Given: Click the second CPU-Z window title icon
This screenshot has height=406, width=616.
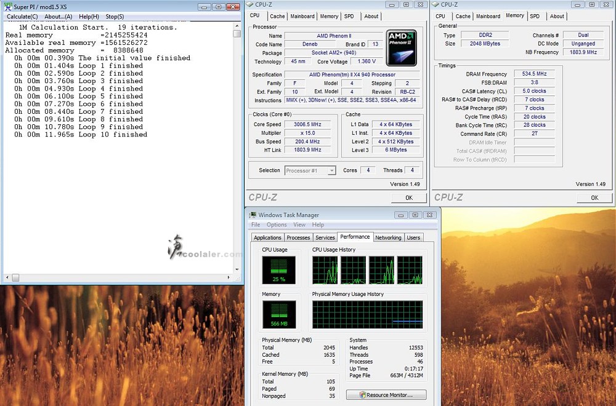Looking at the screenshot, I should [x=436, y=4].
